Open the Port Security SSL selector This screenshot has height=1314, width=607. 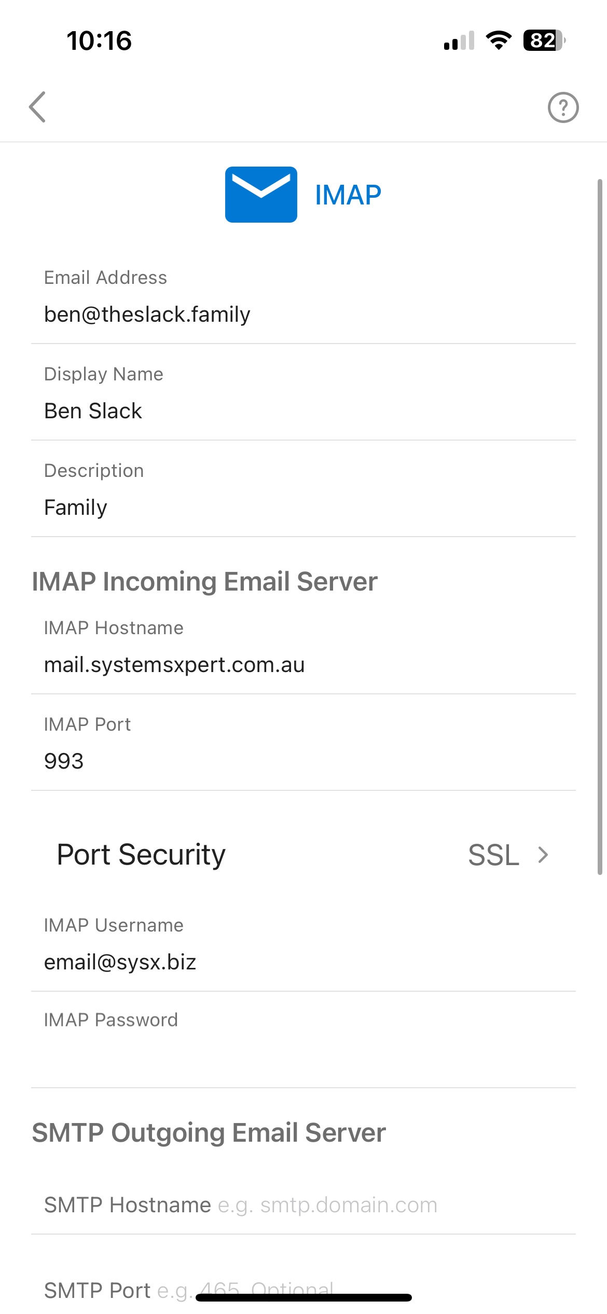tap(303, 855)
